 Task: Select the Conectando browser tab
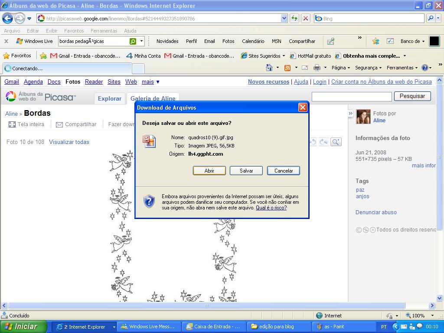(67, 68)
